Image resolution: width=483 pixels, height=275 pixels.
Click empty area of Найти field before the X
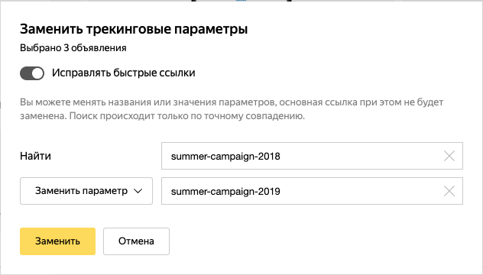(362, 156)
